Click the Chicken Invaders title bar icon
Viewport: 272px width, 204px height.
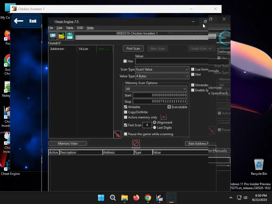14,9
